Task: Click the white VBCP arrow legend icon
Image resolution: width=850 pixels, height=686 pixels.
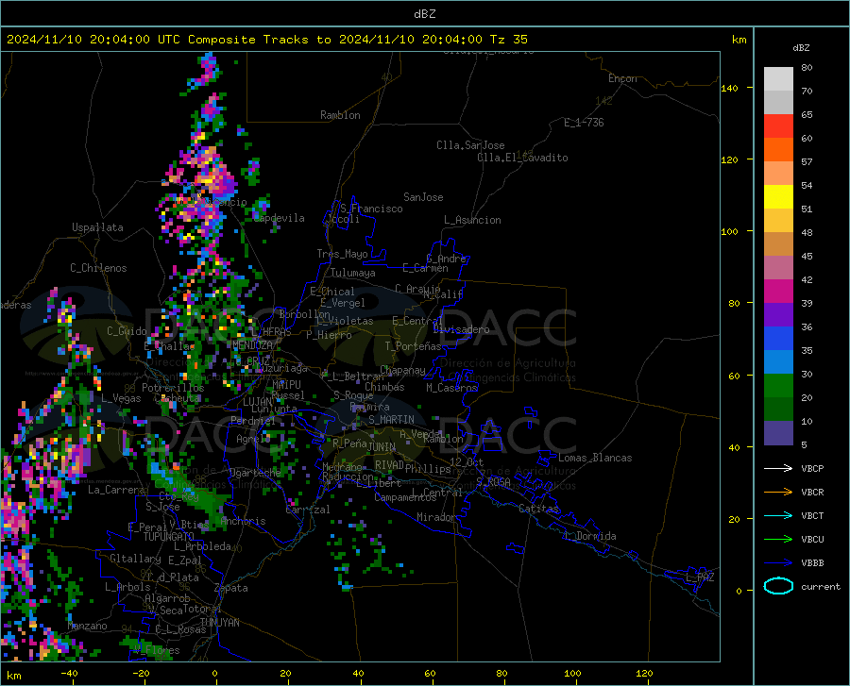Action: (778, 468)
